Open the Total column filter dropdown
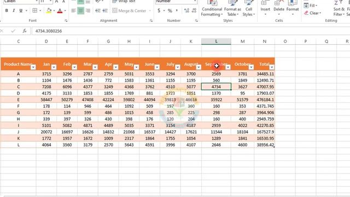350x197 pixels. (272, 67)
